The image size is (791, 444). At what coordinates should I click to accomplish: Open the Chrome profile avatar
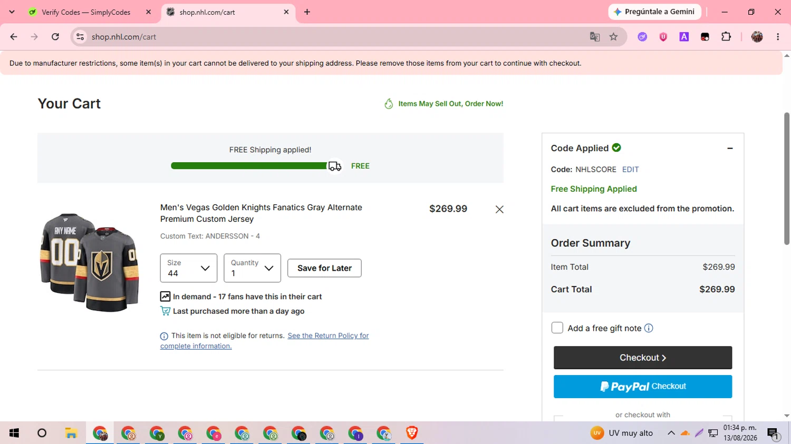point(757,37)
